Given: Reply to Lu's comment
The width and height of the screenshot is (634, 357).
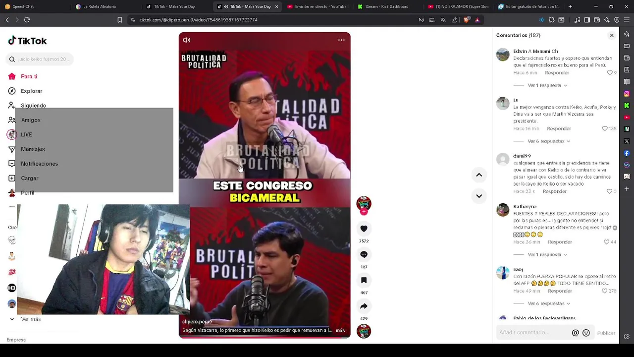Looking at the screenshot, I should 559,128.
